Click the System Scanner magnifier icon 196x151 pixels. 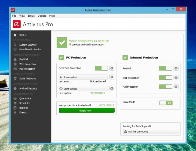(15, 45)
